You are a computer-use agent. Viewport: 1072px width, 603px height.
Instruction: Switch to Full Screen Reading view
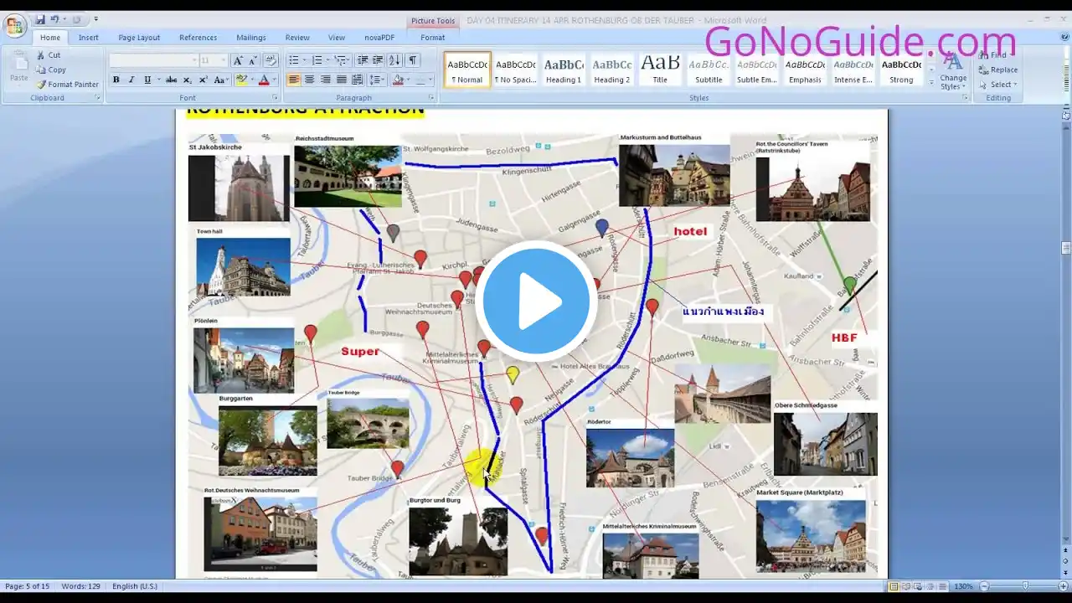pos(906,586)
